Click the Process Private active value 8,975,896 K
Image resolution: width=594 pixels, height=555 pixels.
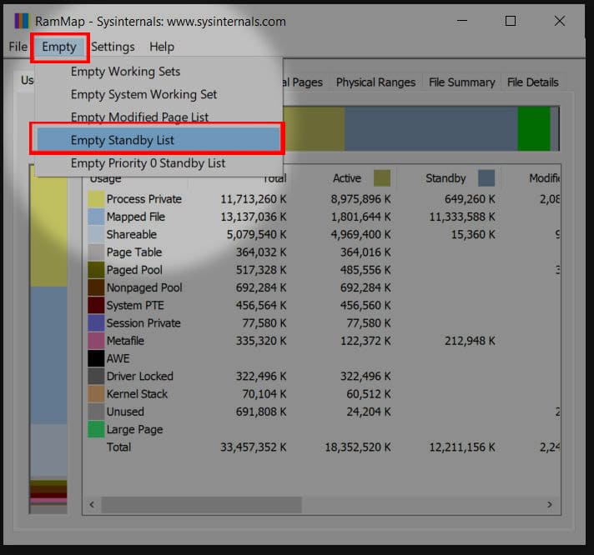(x=360, y=199)
